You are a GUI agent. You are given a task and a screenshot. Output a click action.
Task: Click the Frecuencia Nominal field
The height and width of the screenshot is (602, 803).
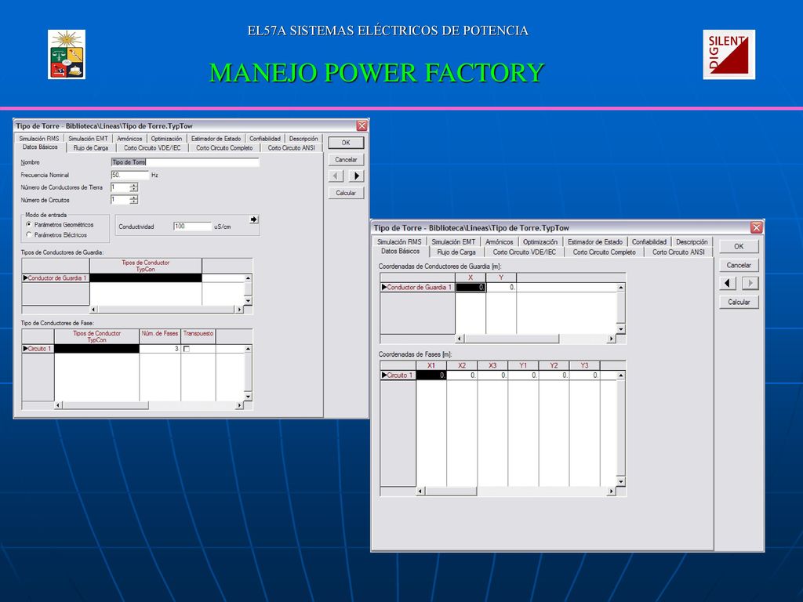(129, 175)
